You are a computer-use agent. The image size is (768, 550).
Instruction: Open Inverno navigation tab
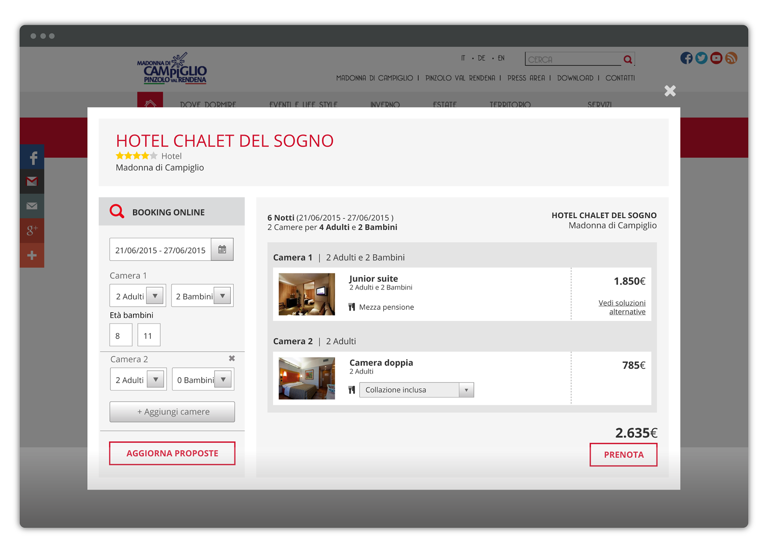point(385,104)
